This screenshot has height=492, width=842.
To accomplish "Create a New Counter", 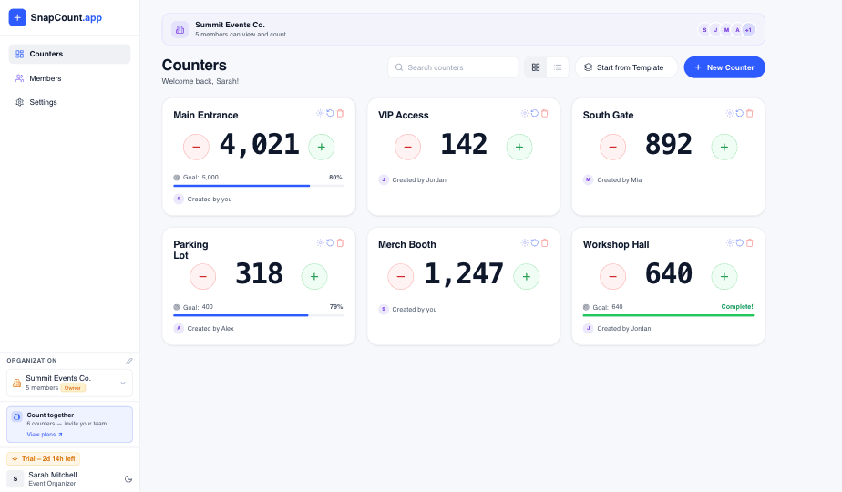I will [x=724, y=67].
